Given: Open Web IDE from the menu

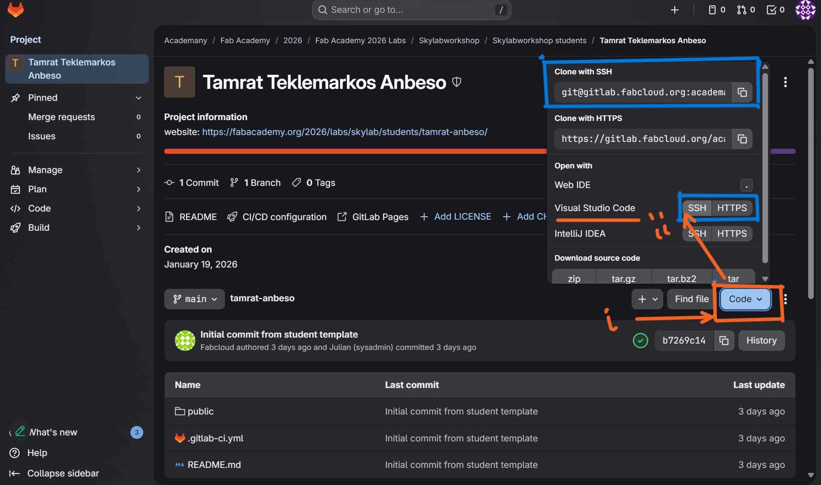Looking at the screenshot, I should (573, 185).
